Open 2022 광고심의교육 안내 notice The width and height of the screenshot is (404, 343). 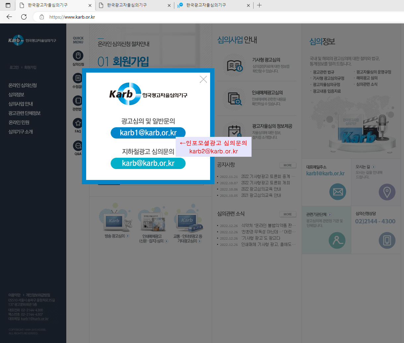click(x=261, y=189)
